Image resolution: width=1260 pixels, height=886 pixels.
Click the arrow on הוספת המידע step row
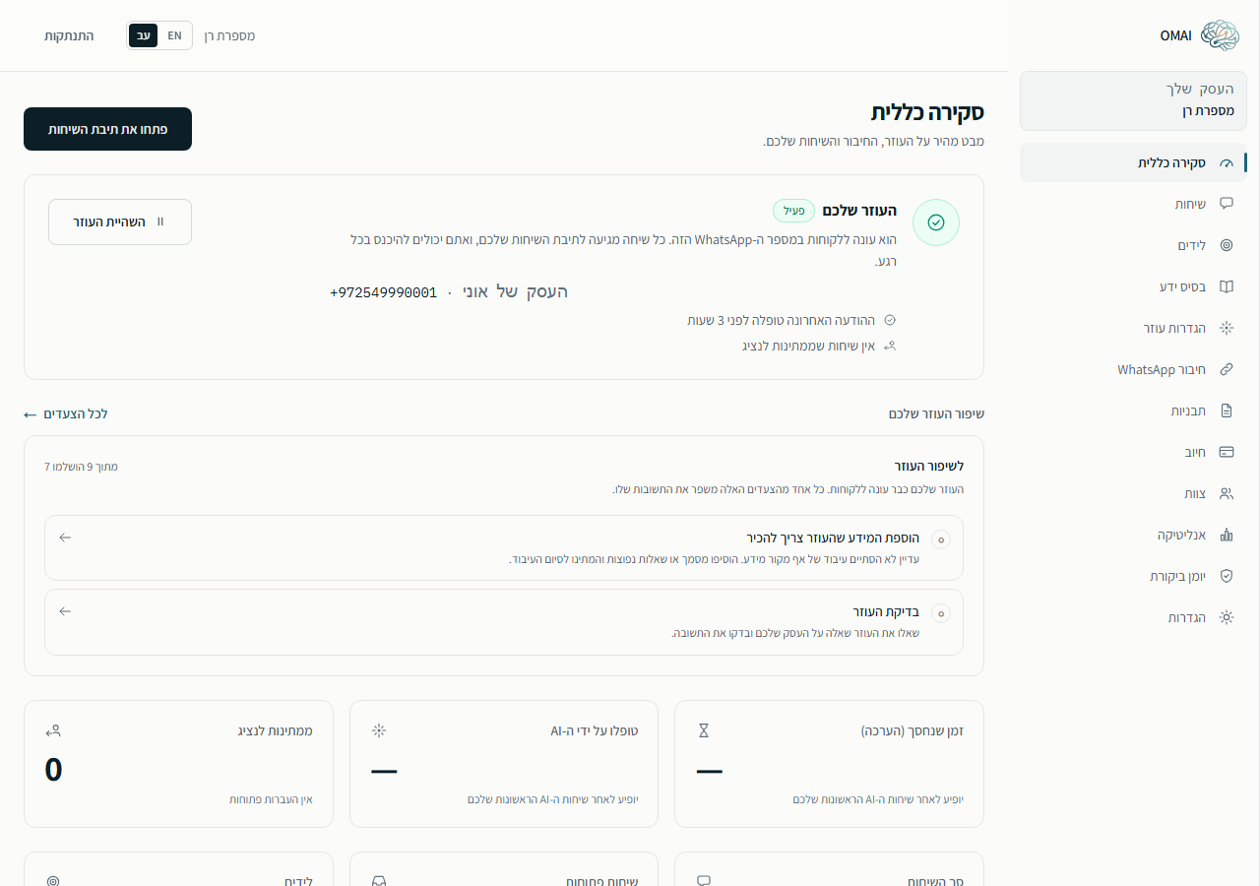point(65,538)
